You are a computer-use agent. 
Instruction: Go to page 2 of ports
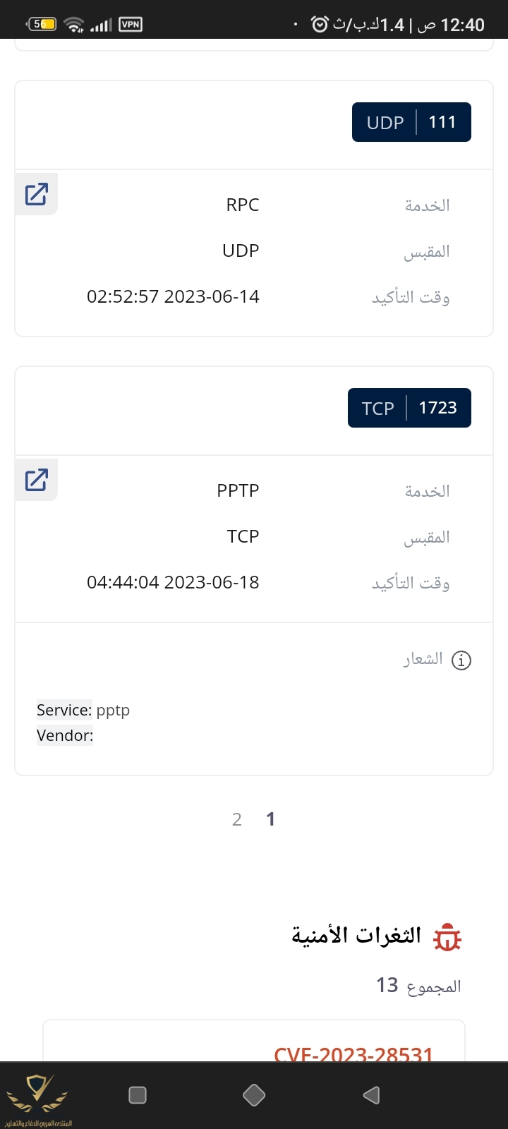pos(237,819)
